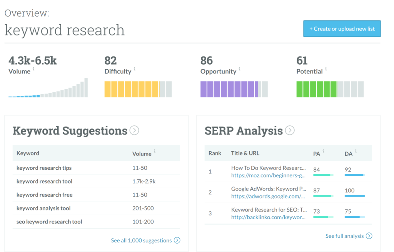Open the moz.com beginners guide URL
Viewport: 394px width, 252px height.
point(268,175)
